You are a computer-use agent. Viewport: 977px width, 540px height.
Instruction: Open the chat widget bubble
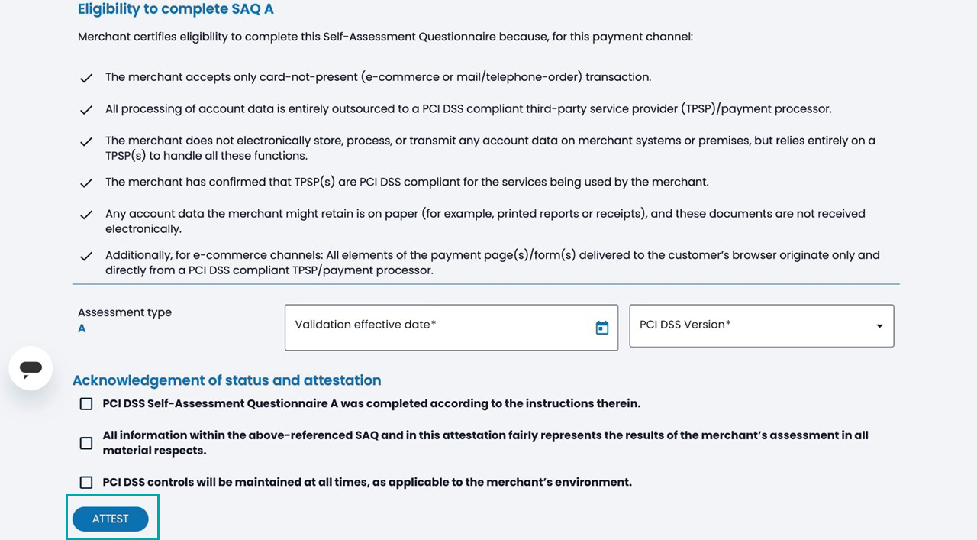tap(31, 369)
